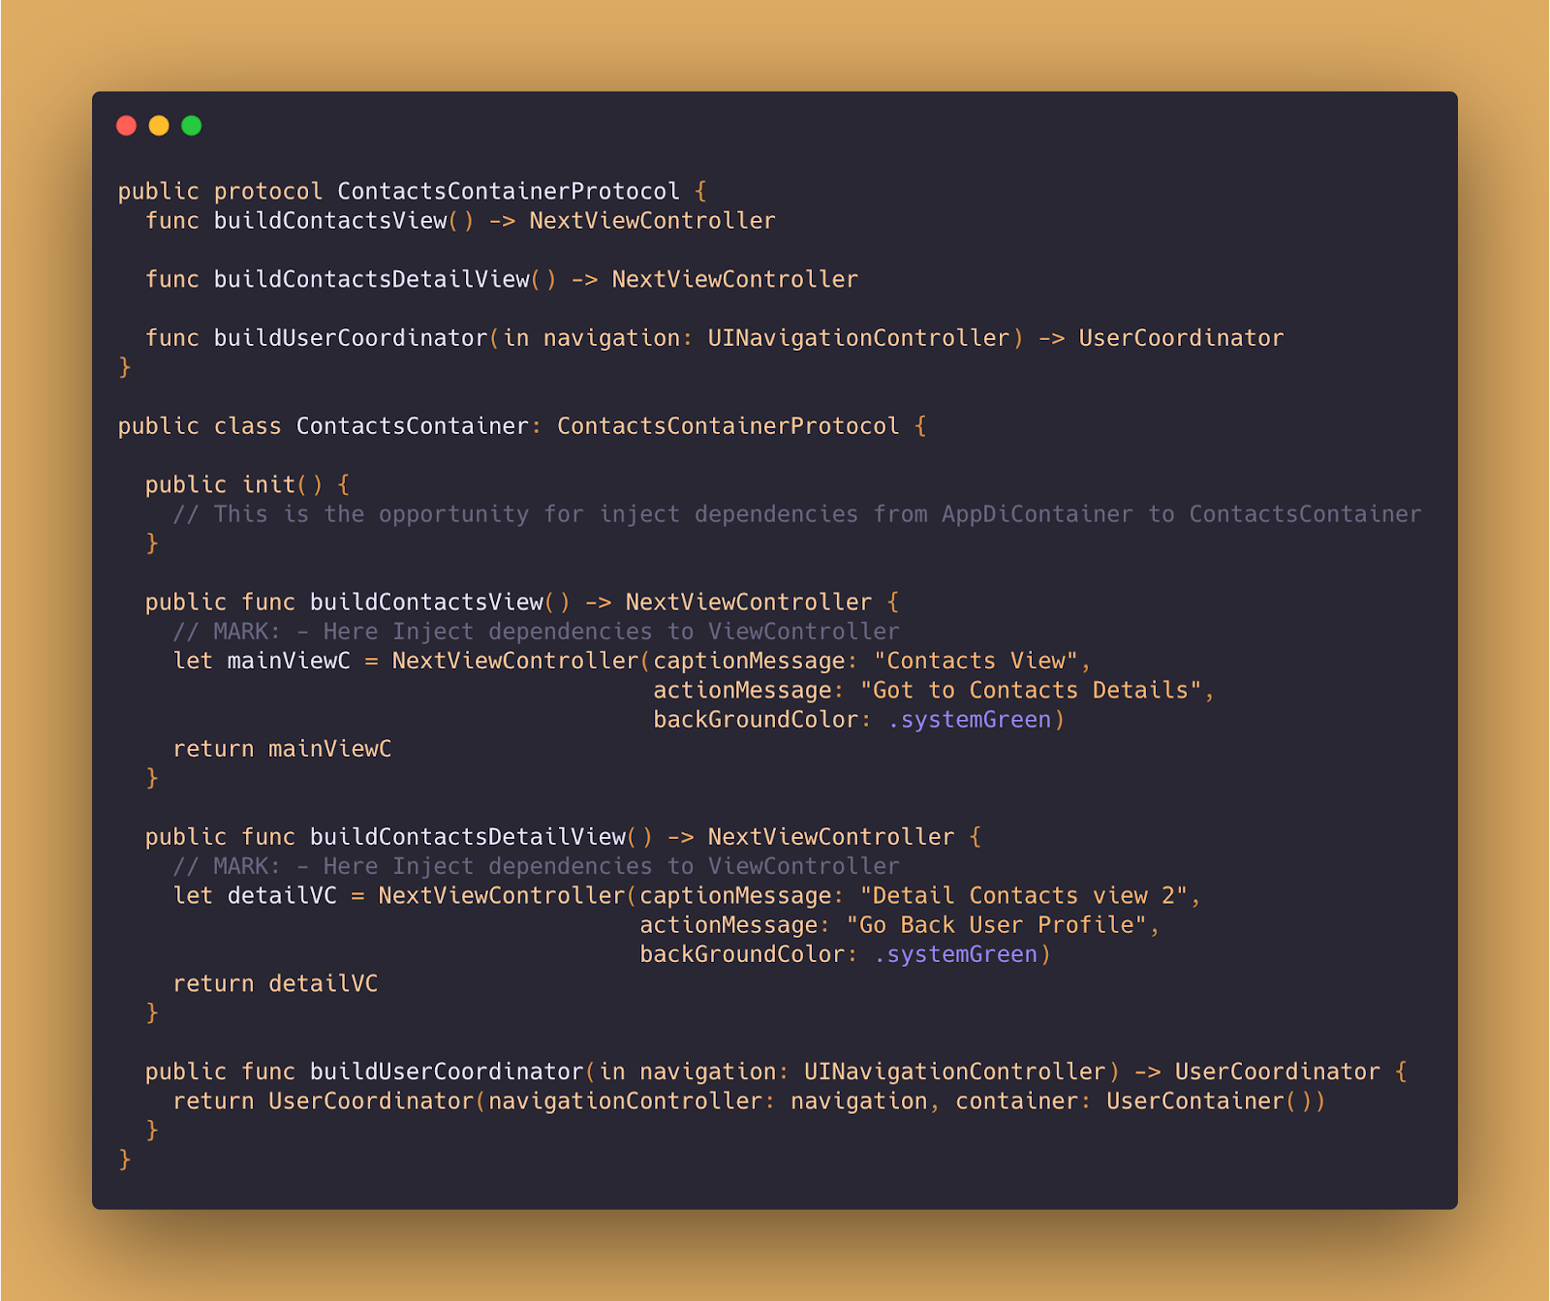
Task: Click the green maximize window dot
Action: (x=192, y=125)
